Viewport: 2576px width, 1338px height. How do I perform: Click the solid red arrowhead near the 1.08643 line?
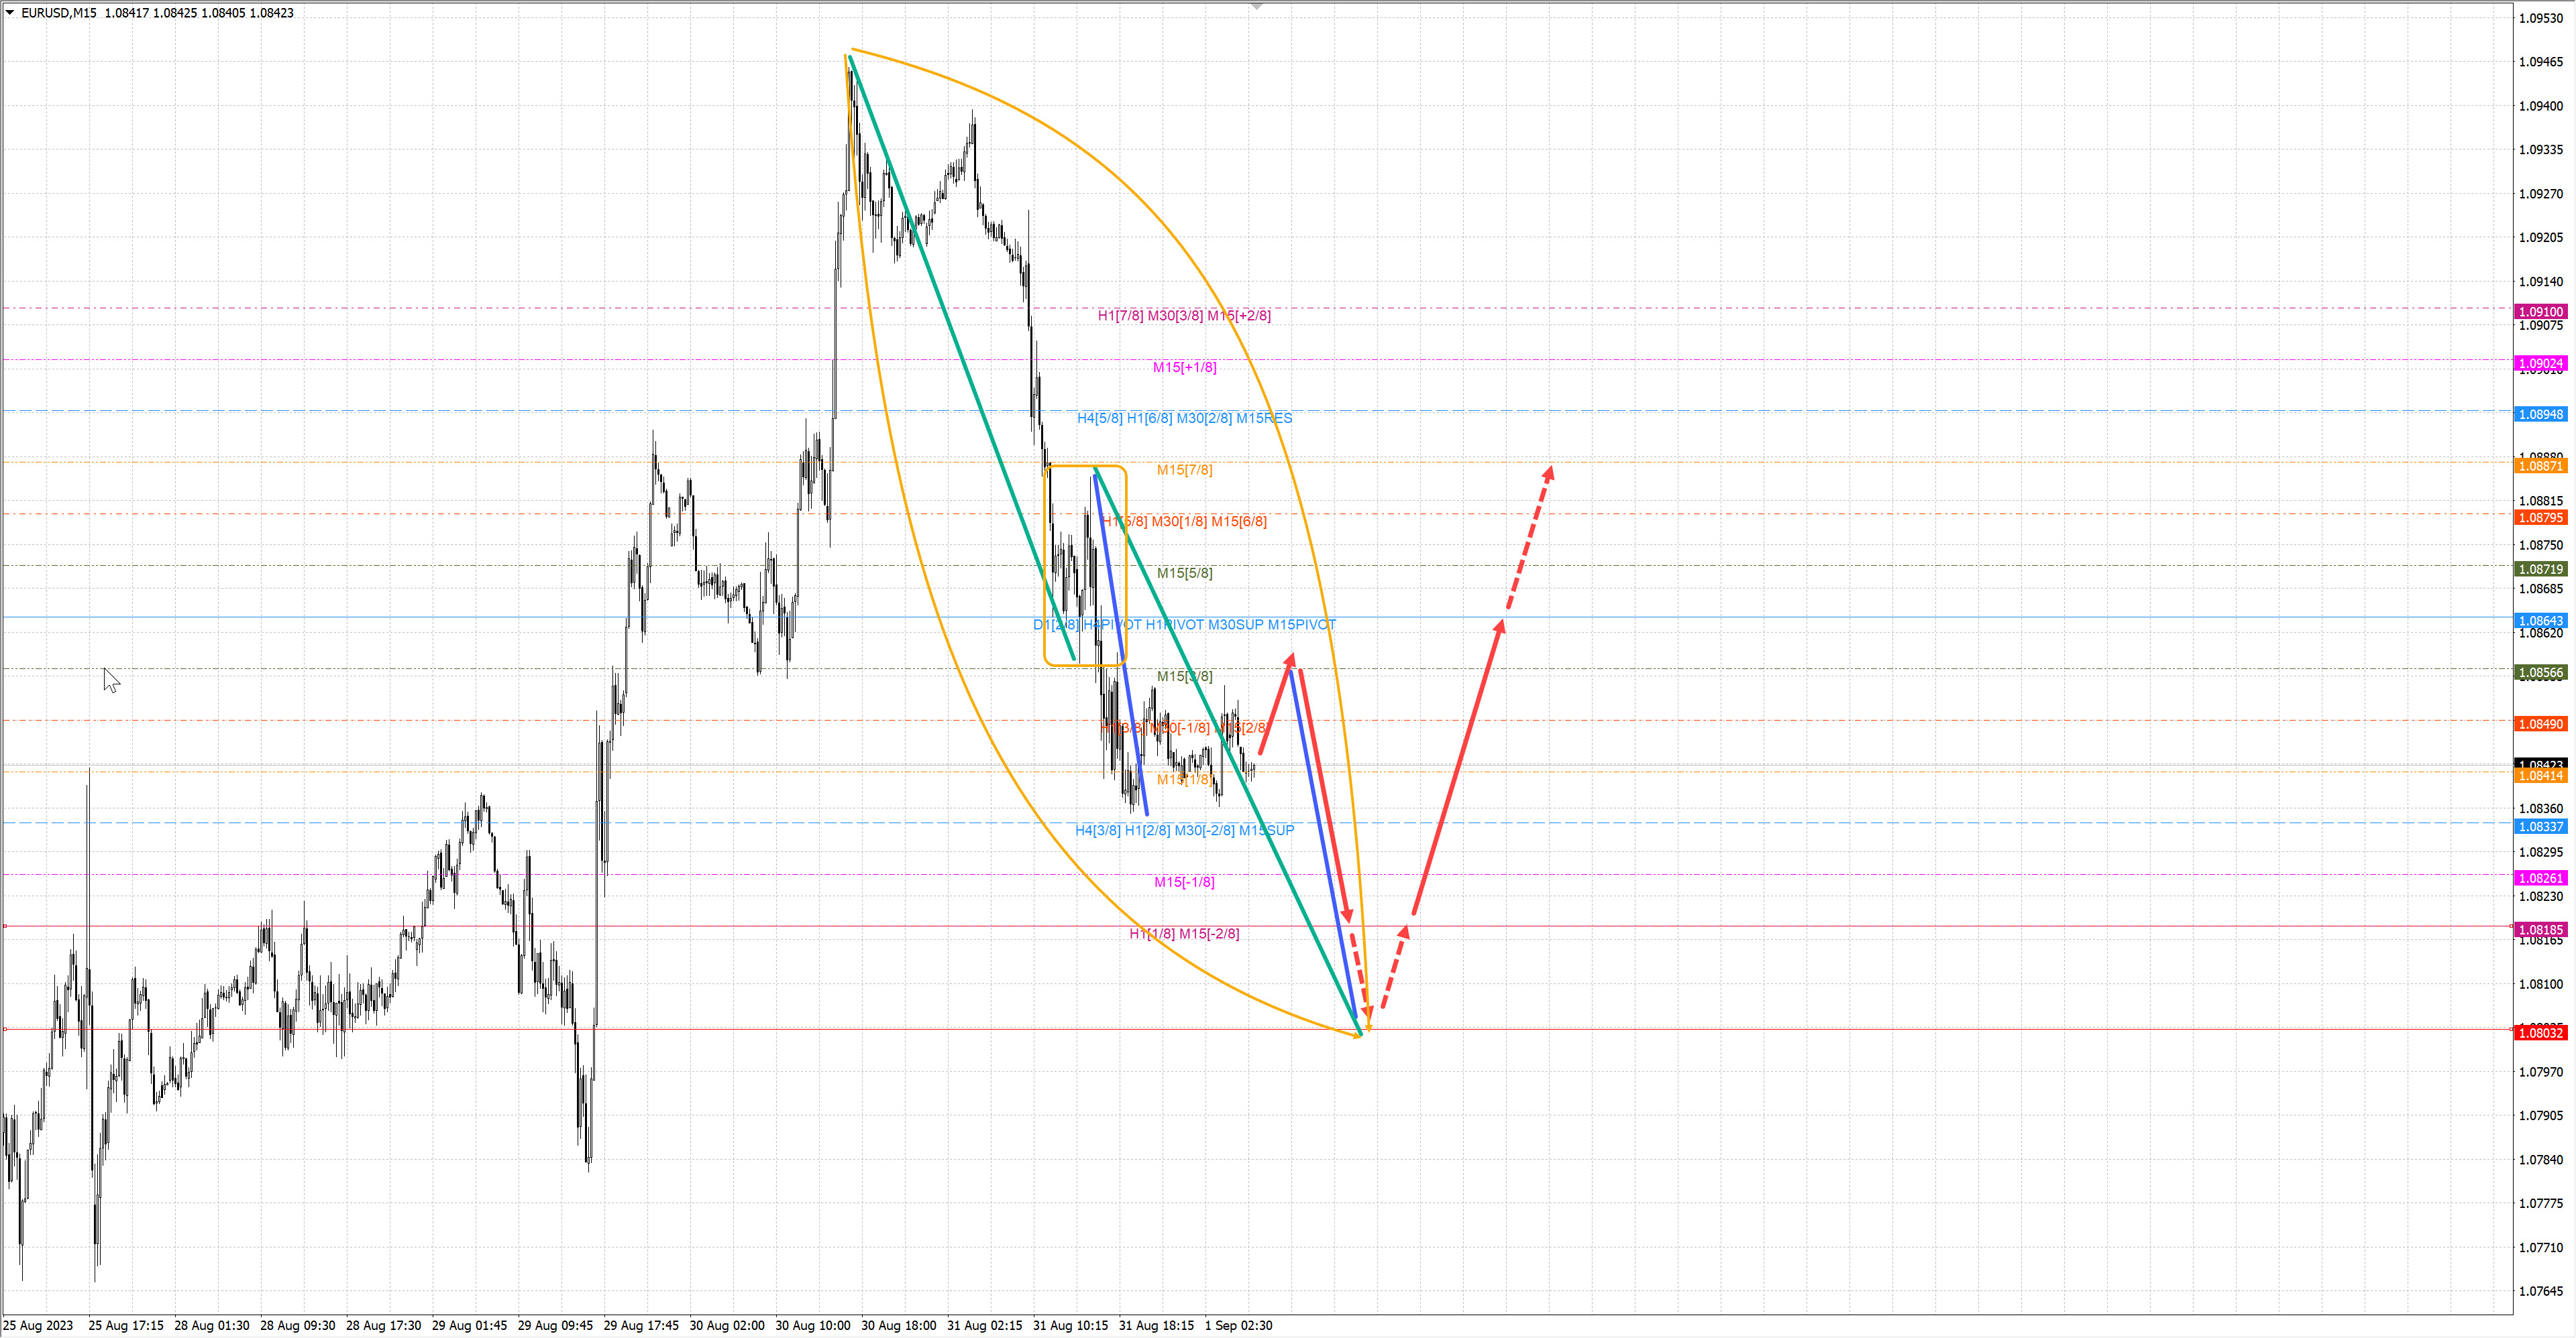pyautogui.click(x=1500, y=627)
